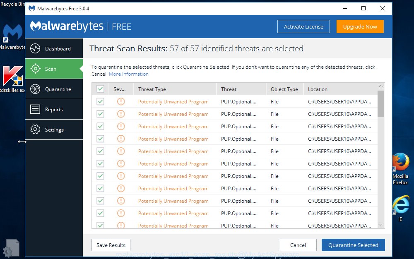Click the Upgrade Now button
414x259 pixels.
(360, 26)
